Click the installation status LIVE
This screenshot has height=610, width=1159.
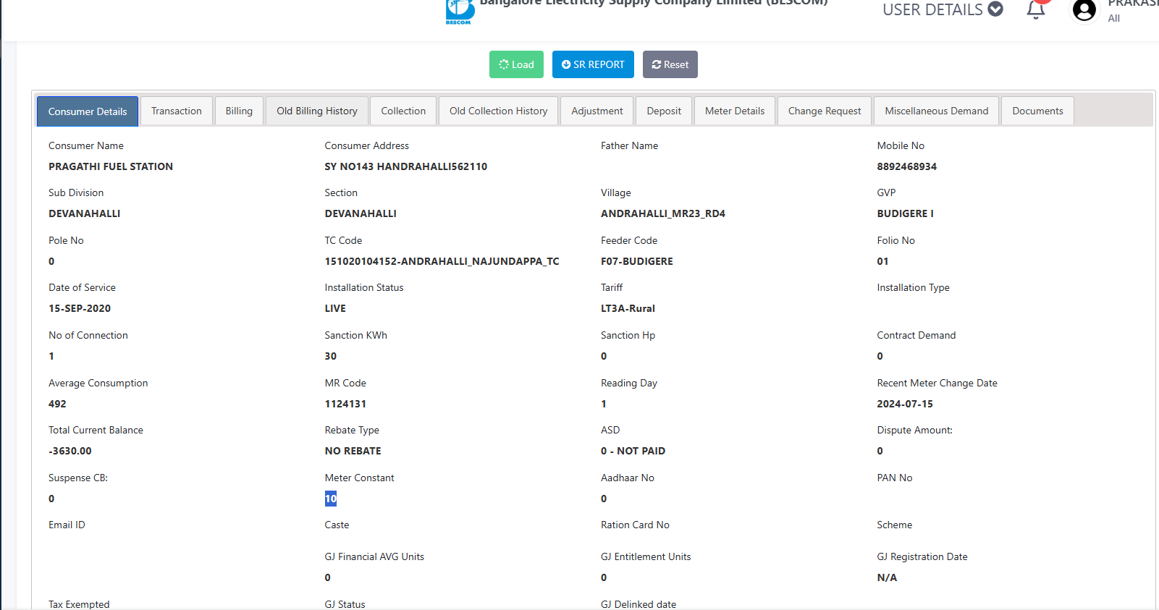pos(335,308)
